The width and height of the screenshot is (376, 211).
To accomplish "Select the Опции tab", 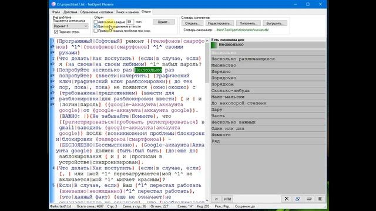I will 146,12.
